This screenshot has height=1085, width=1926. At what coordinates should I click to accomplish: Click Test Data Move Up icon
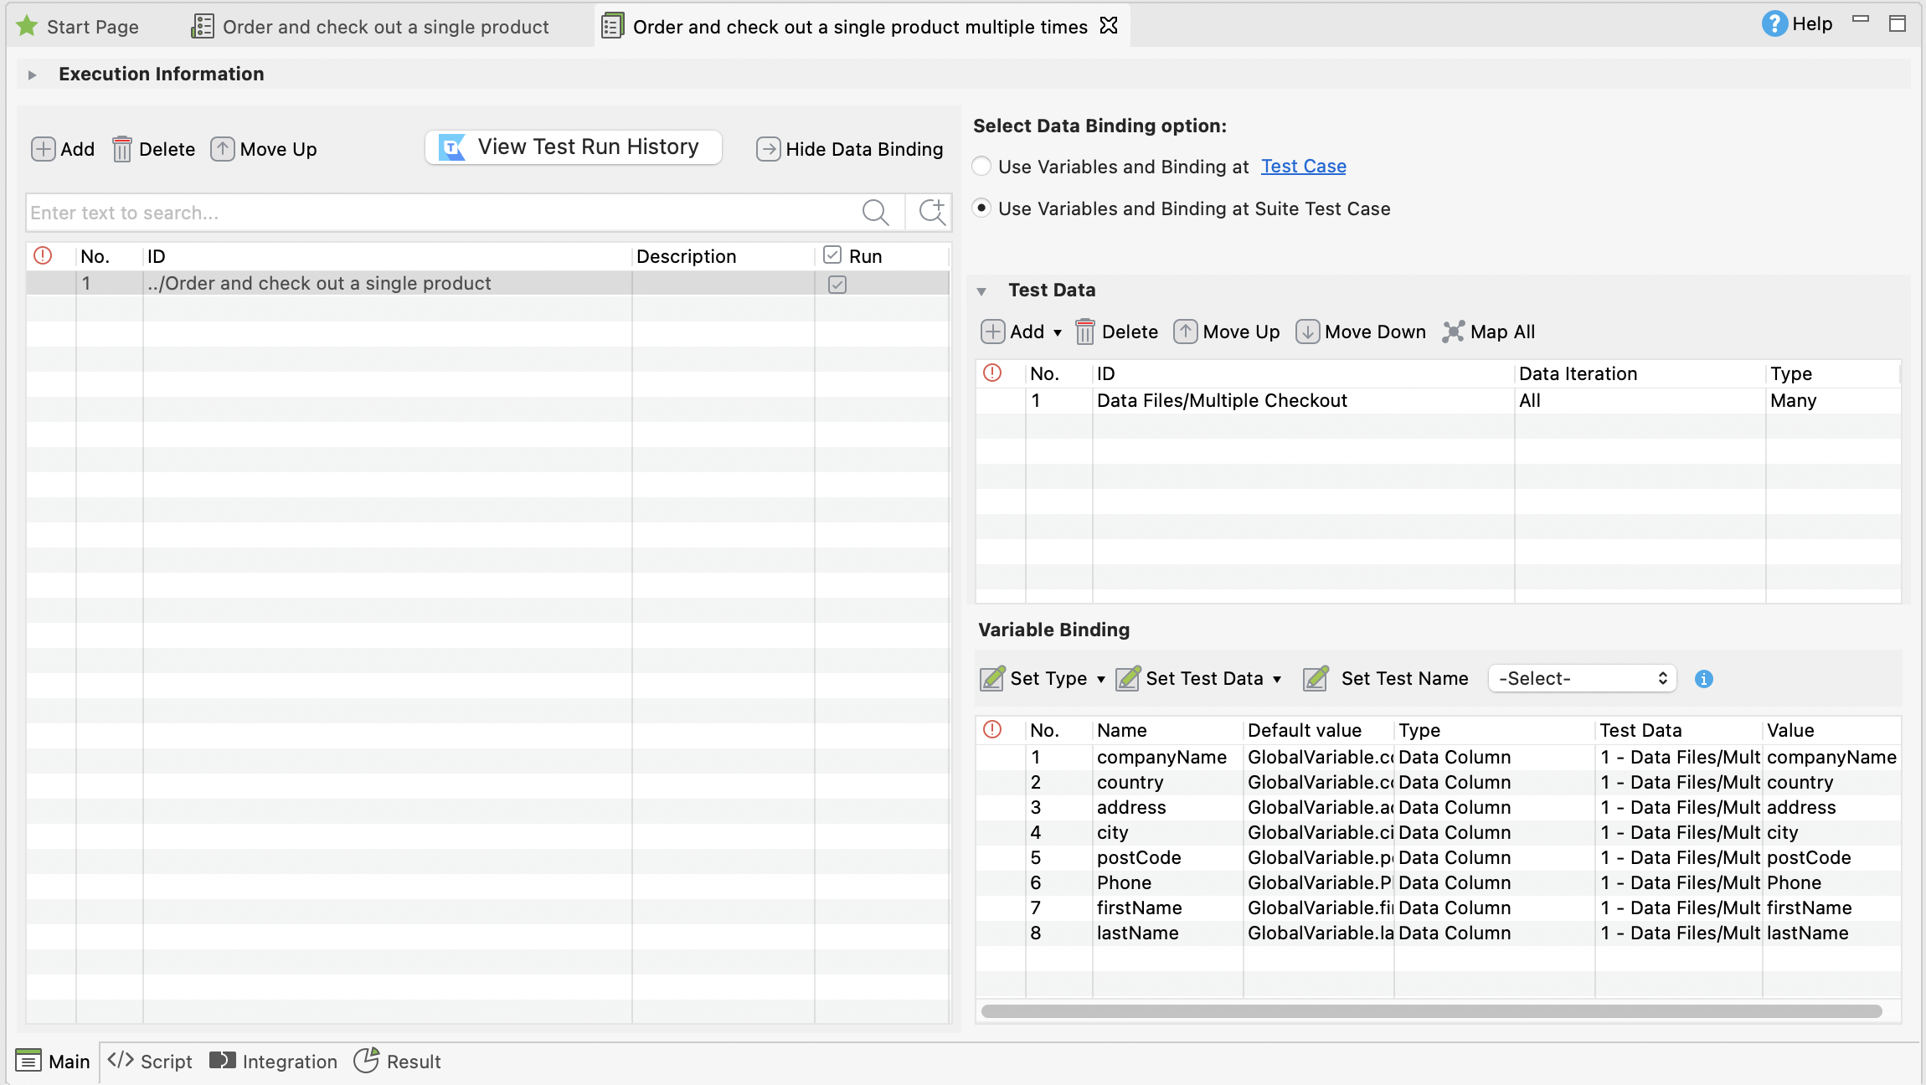[1185, 332]
